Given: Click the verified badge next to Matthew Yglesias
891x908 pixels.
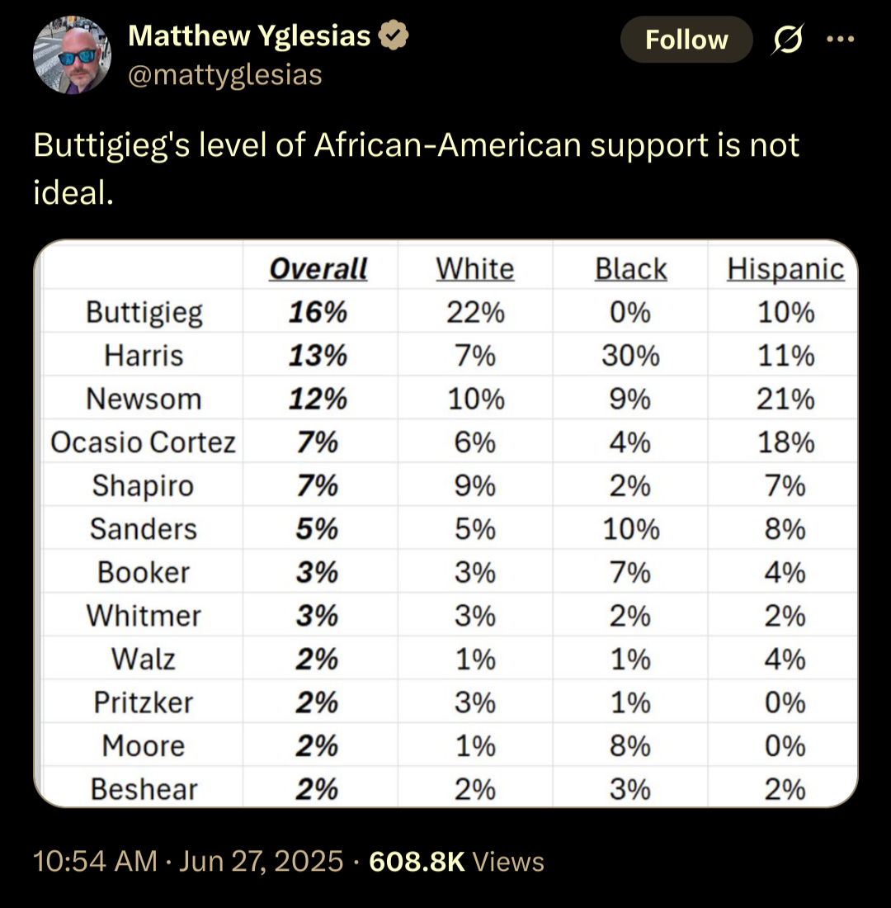Looking at the screenshot, I should 393,35.
